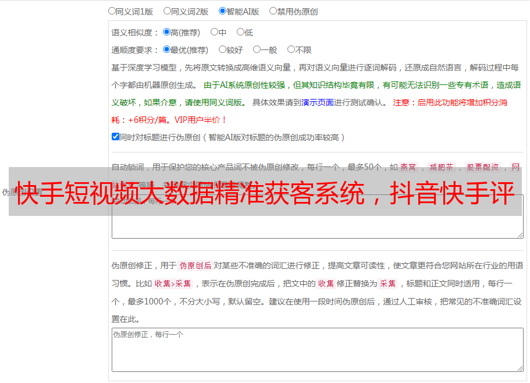The image size is (530, 383).
Task: Click the 减肥茶 example tag
Action: click(441, 167)
